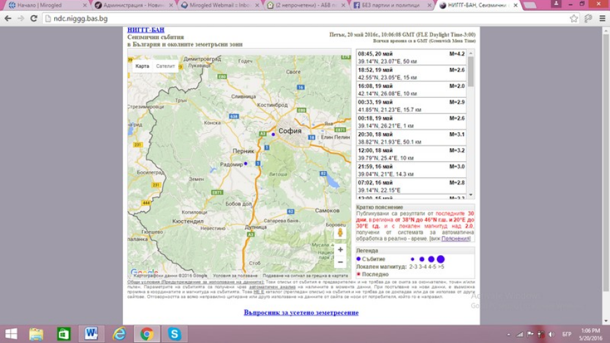Viewport: 610px width, 343px height.
Task: Open Skype from the taskbar
Action: coord(174,334)
